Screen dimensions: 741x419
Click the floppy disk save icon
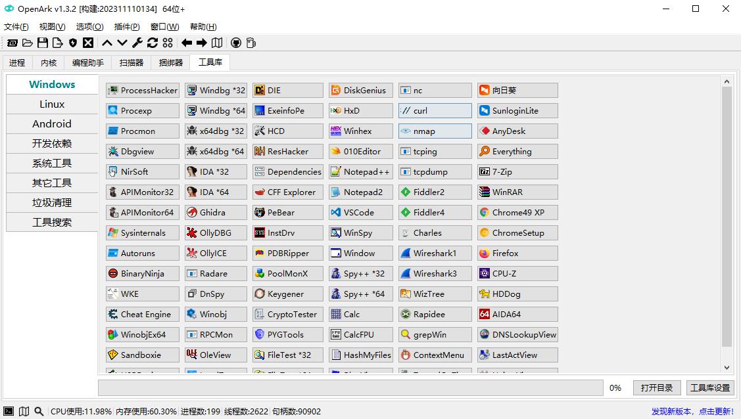click(x=43, y=43)
